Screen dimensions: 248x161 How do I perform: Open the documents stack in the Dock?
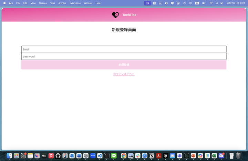coord(231,156)
